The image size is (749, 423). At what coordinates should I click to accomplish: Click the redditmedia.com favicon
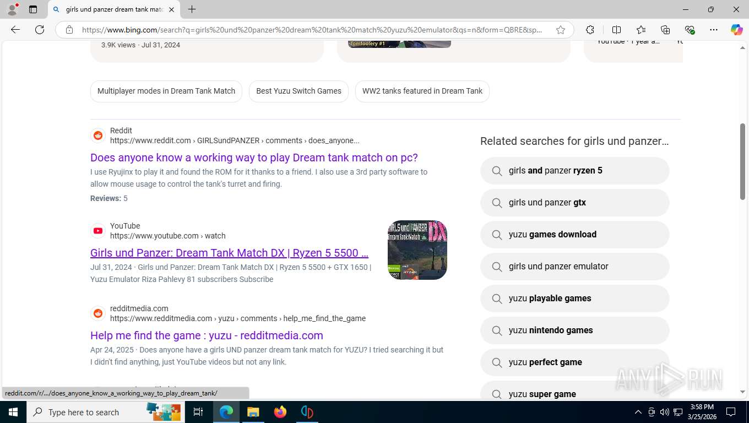click(x=98, y=313)
